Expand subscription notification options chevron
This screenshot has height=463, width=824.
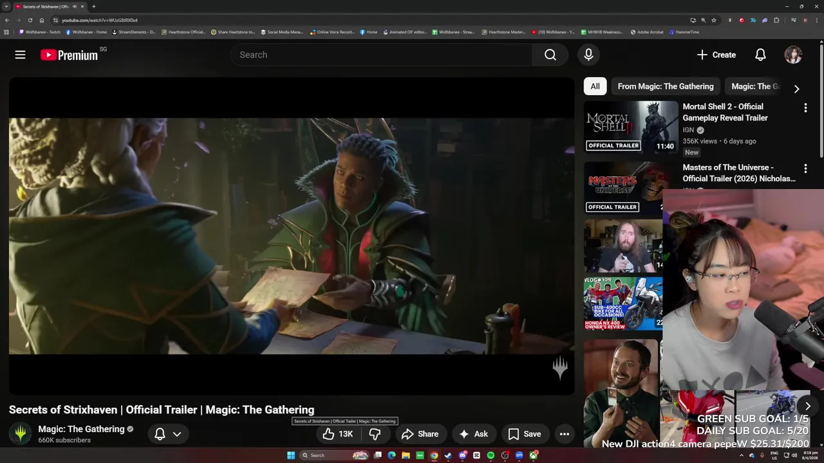point(177,434)
